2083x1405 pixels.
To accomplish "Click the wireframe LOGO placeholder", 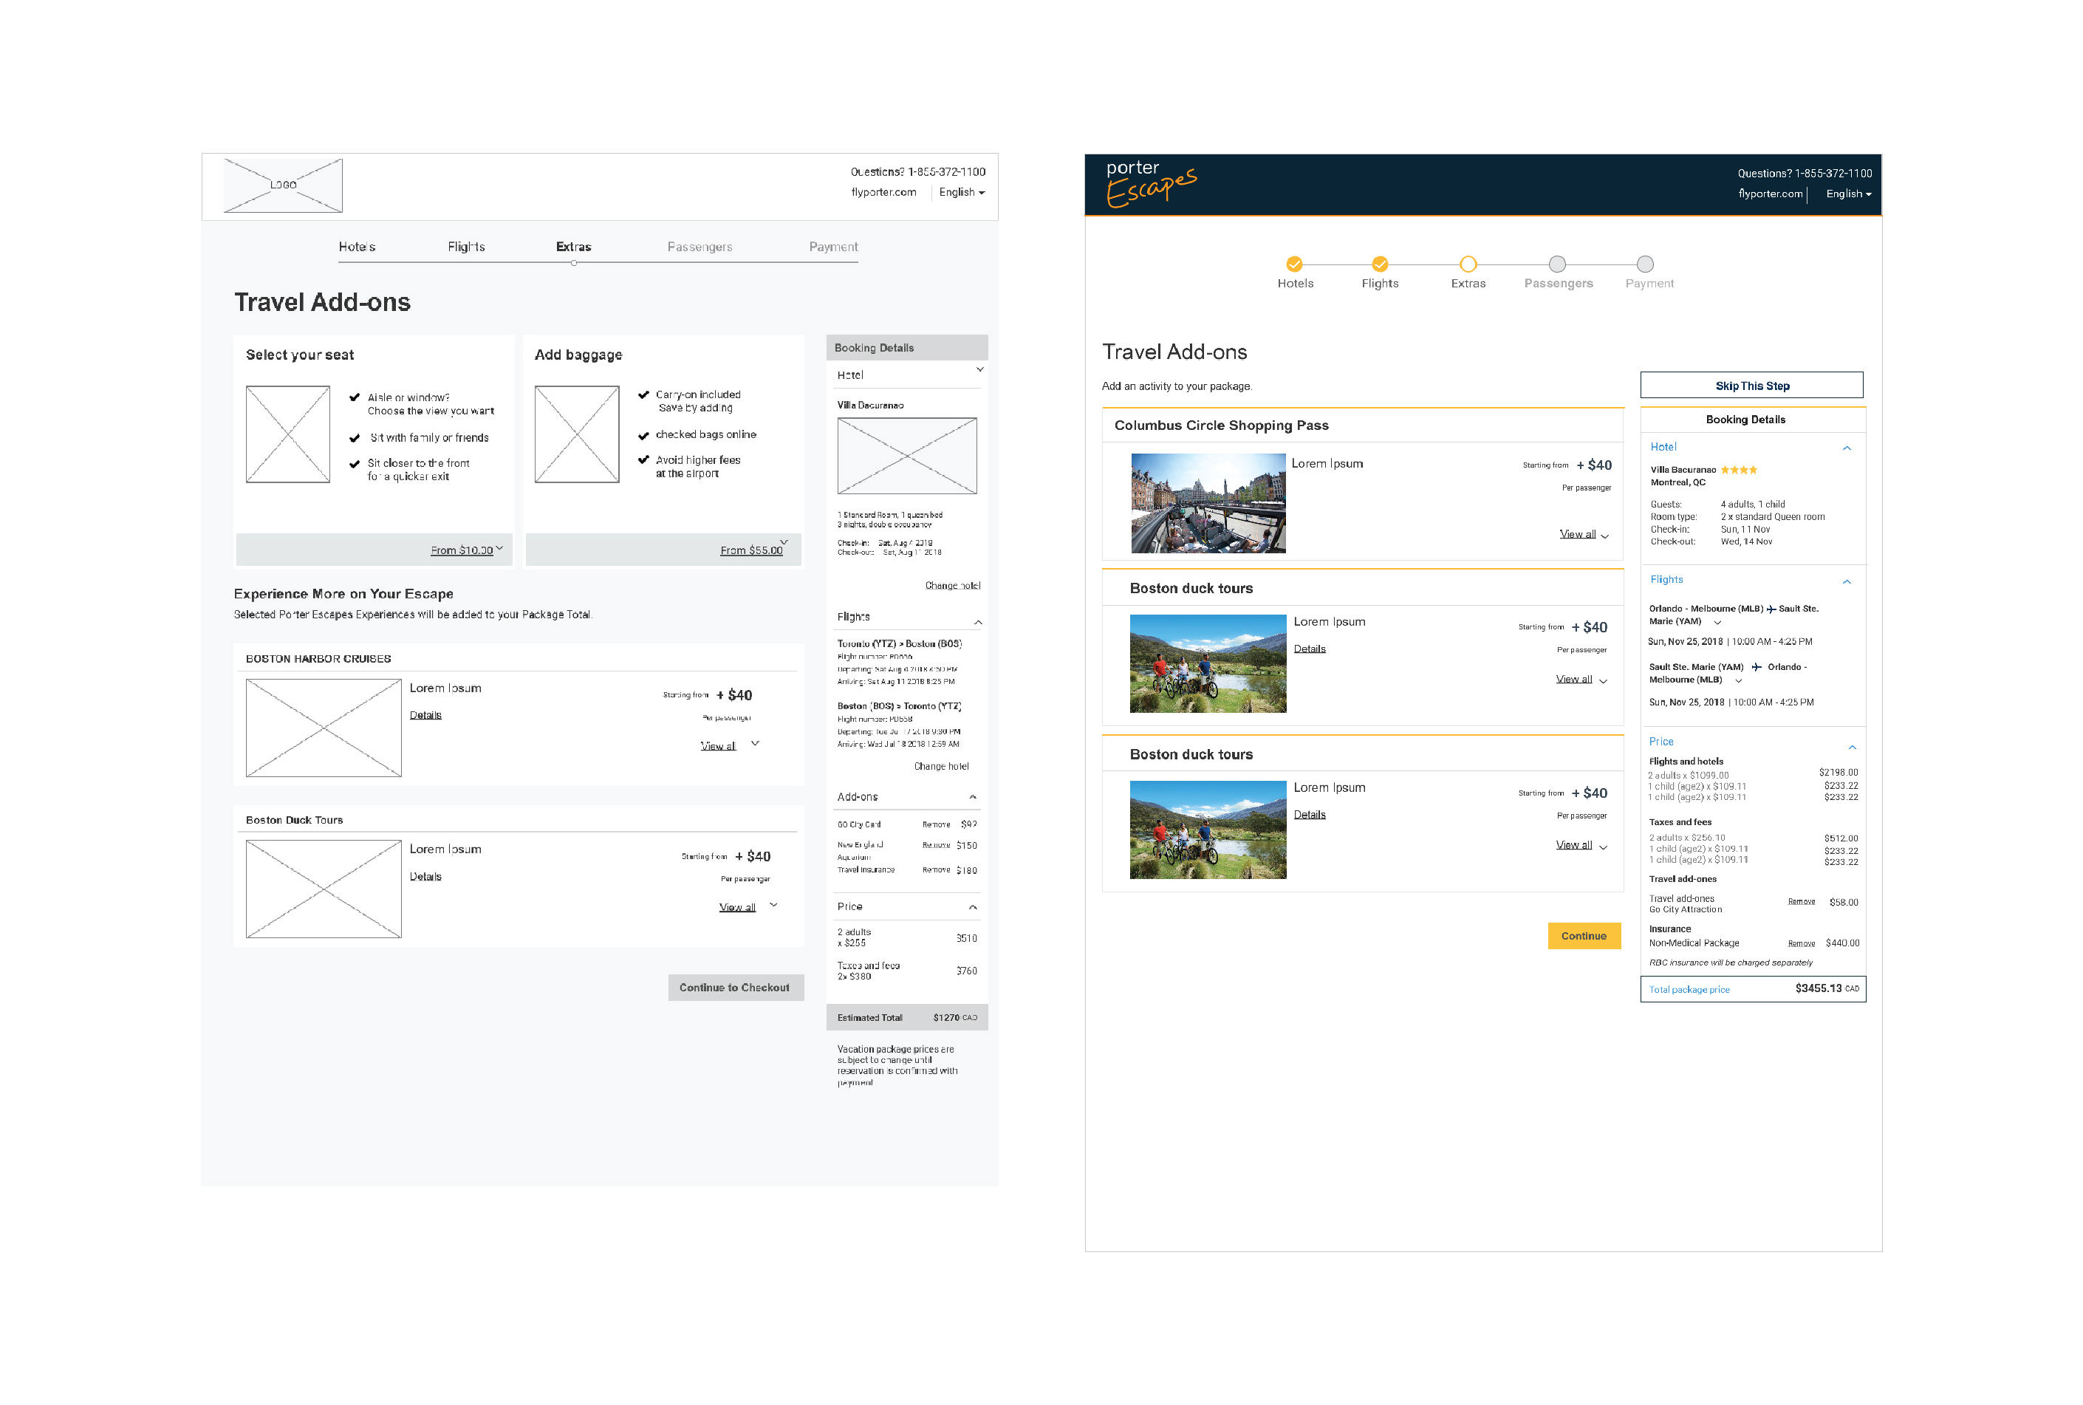I will (x=283, y=185).
